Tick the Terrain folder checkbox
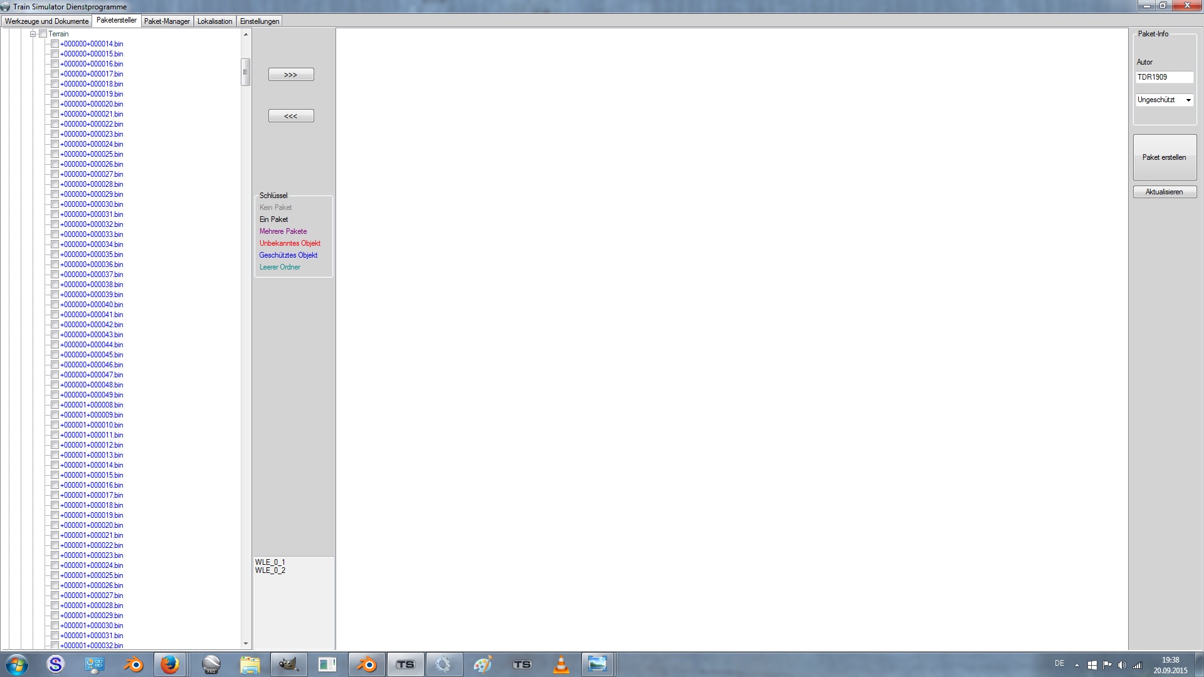This screenshot has height=677, width=1204. (x=43, y=34)
